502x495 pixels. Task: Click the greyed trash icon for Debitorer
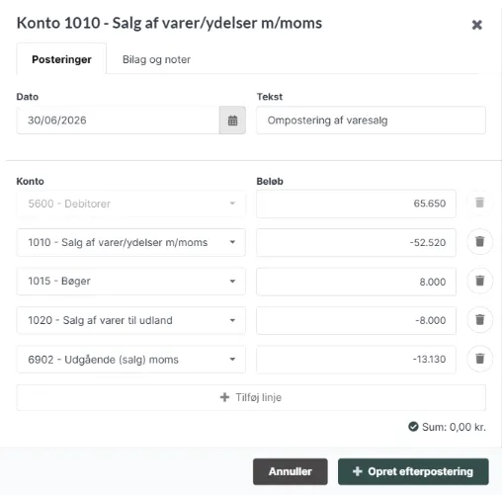tap(479, 203)
